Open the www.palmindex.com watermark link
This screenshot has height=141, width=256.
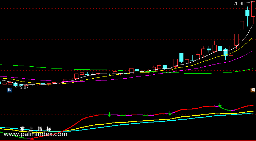[35, 134]
